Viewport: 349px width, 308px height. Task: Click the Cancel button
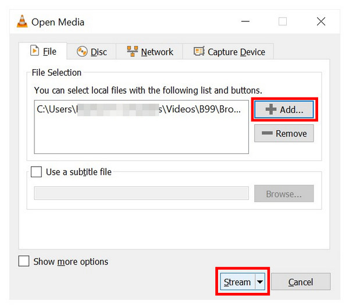(301, 282)
